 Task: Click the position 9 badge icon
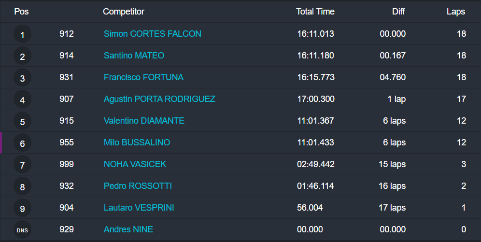pyautogui.click(x=22, y=209)
